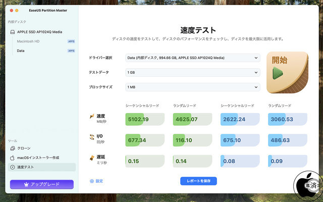Click the crown icon on upgrade button
Image resolution: width=323 pixels, height=202 pixels.
pyautogui.click(x=26, y=184)
